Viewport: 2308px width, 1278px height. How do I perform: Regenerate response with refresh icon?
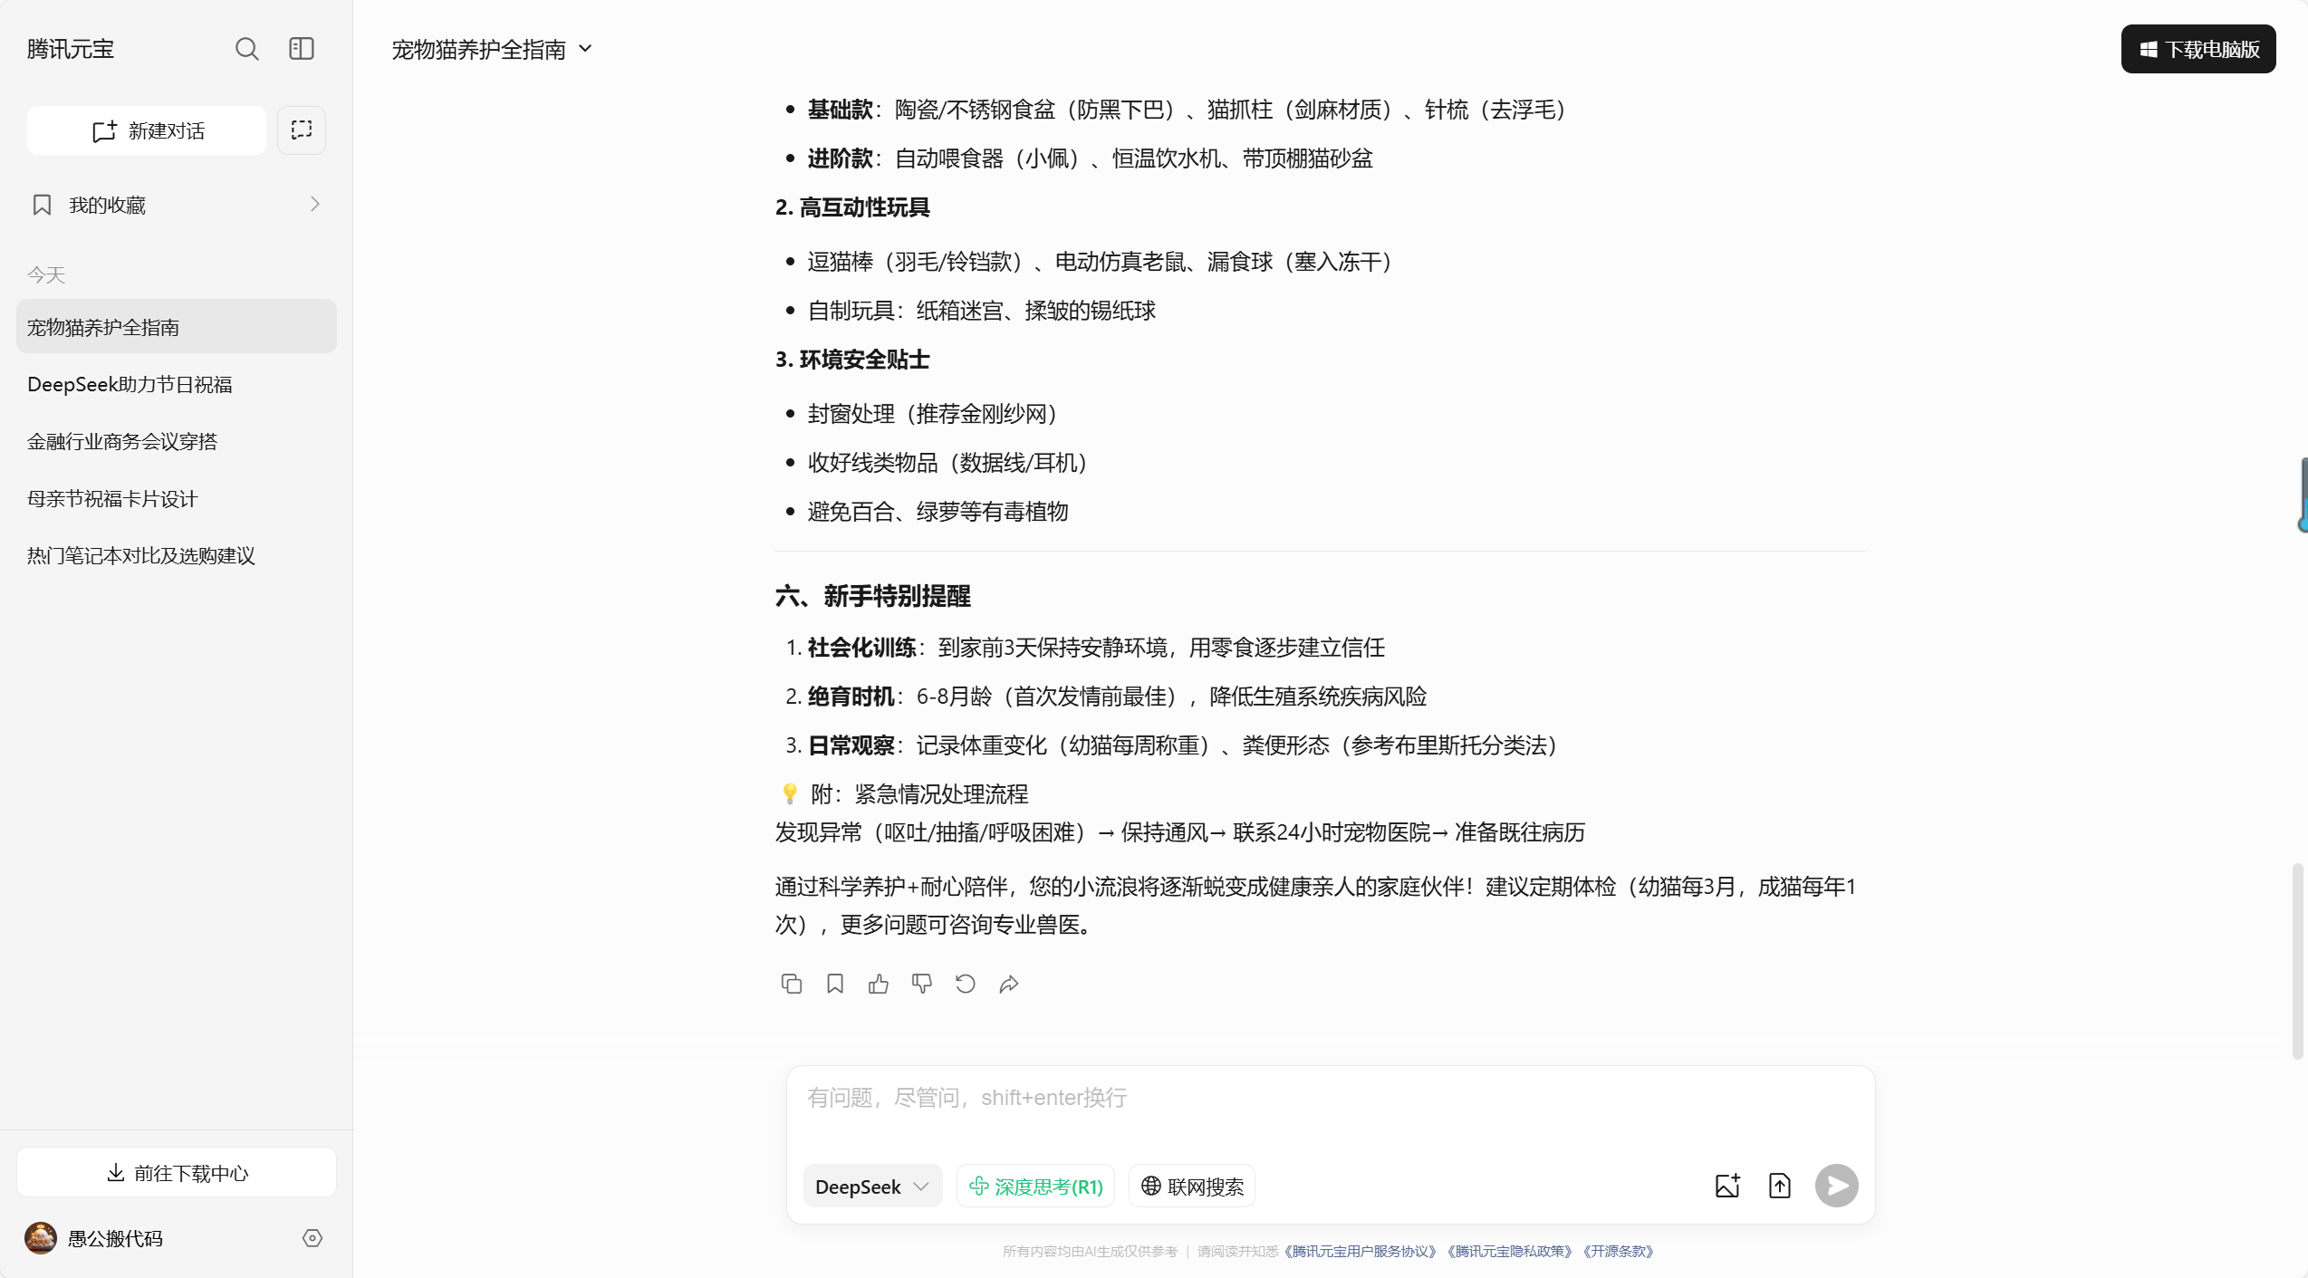(965, 984)
